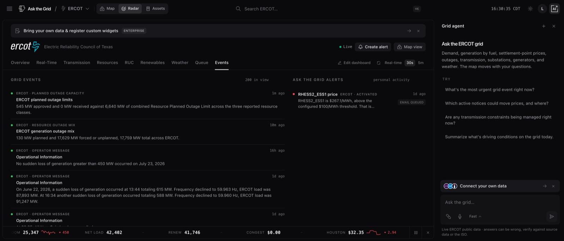The image size is (564, 241).
Task: Click the ENTERPRISE badge
Action: coord(134,31)
